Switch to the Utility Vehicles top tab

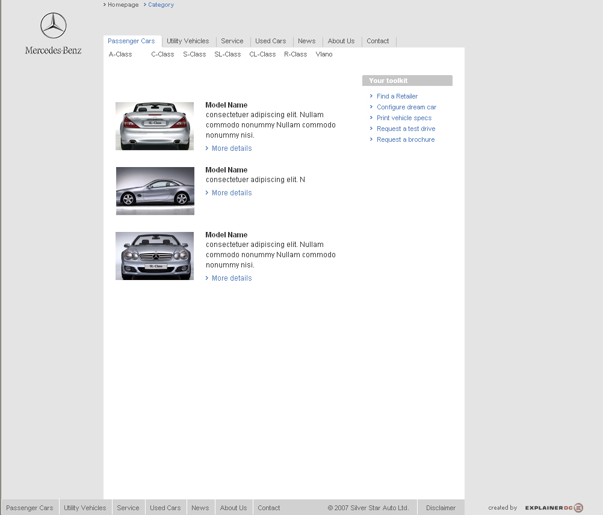point(188,41)
